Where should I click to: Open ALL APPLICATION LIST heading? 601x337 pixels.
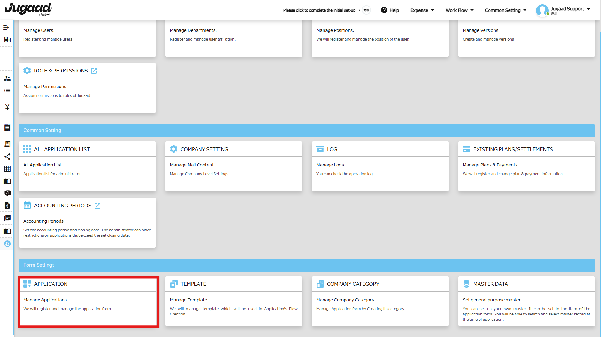(62, 149)
